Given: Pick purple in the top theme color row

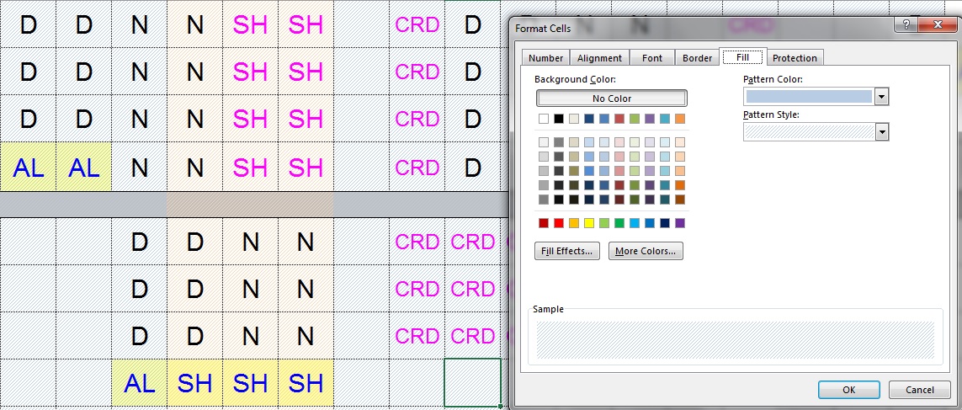Looking at the screenshot, I should pos(650,119).
